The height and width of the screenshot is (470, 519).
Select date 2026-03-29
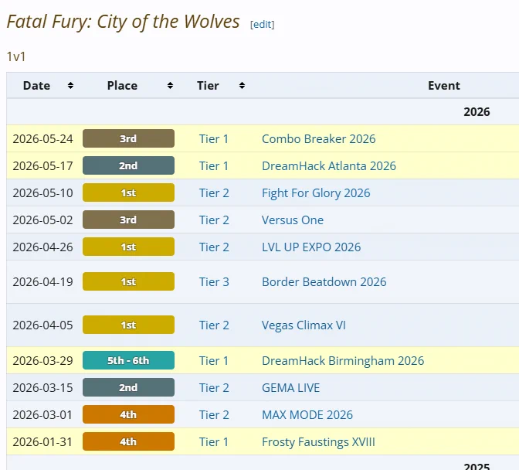(x=42, y=361)
